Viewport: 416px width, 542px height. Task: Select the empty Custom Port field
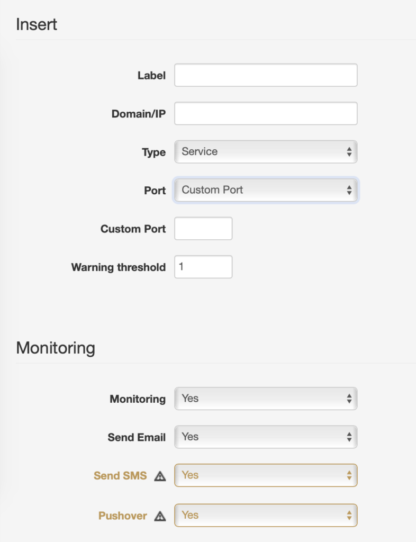[x=203, y=229]
